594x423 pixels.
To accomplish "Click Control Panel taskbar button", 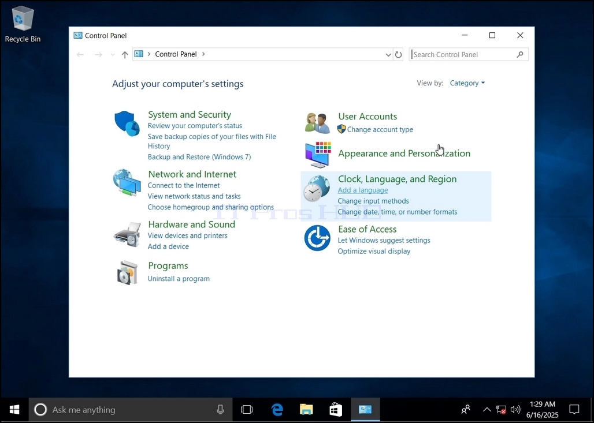I will click(x=365, y=409).
